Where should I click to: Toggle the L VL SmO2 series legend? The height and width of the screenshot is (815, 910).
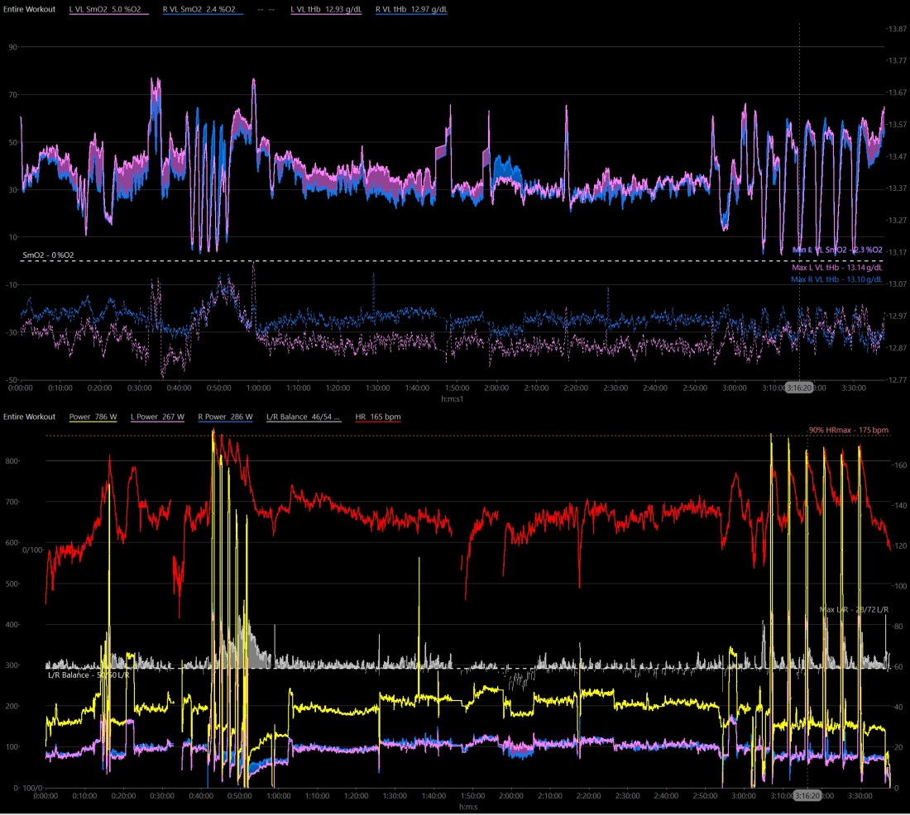click(109, 9)
